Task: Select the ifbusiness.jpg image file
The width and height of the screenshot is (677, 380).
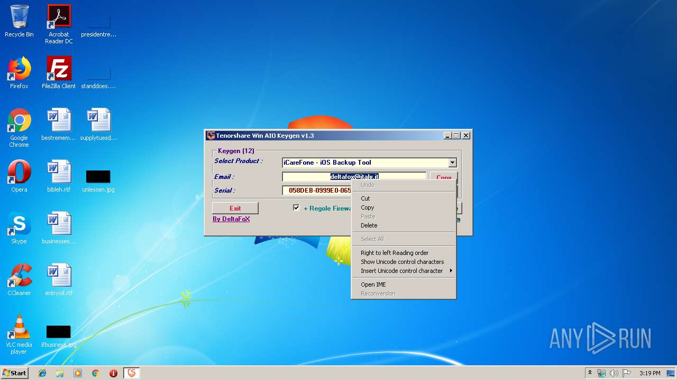Action: [59, 336]
